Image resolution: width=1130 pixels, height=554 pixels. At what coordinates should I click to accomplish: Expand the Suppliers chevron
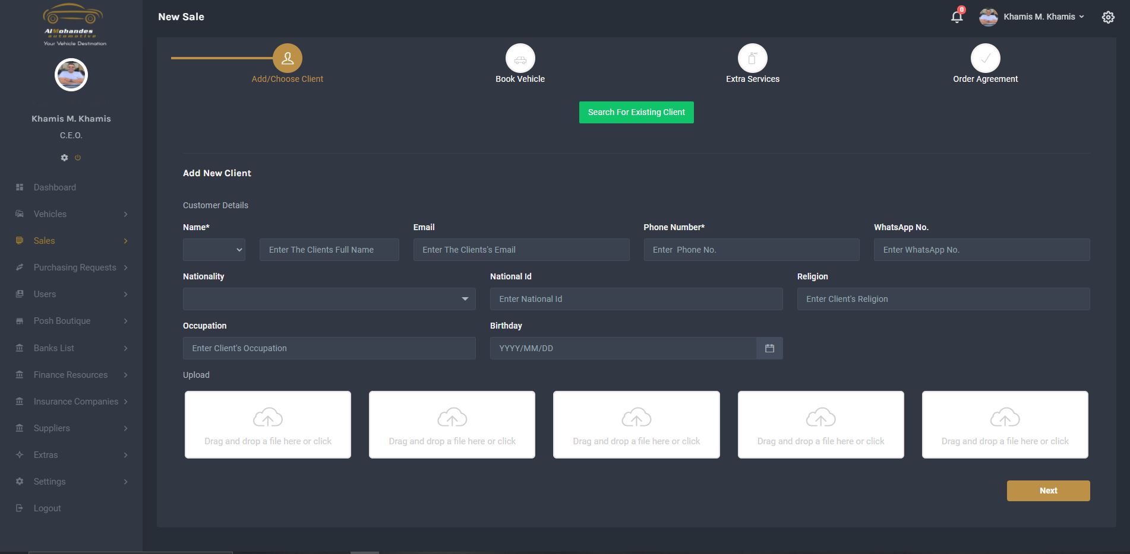[125, 428]
